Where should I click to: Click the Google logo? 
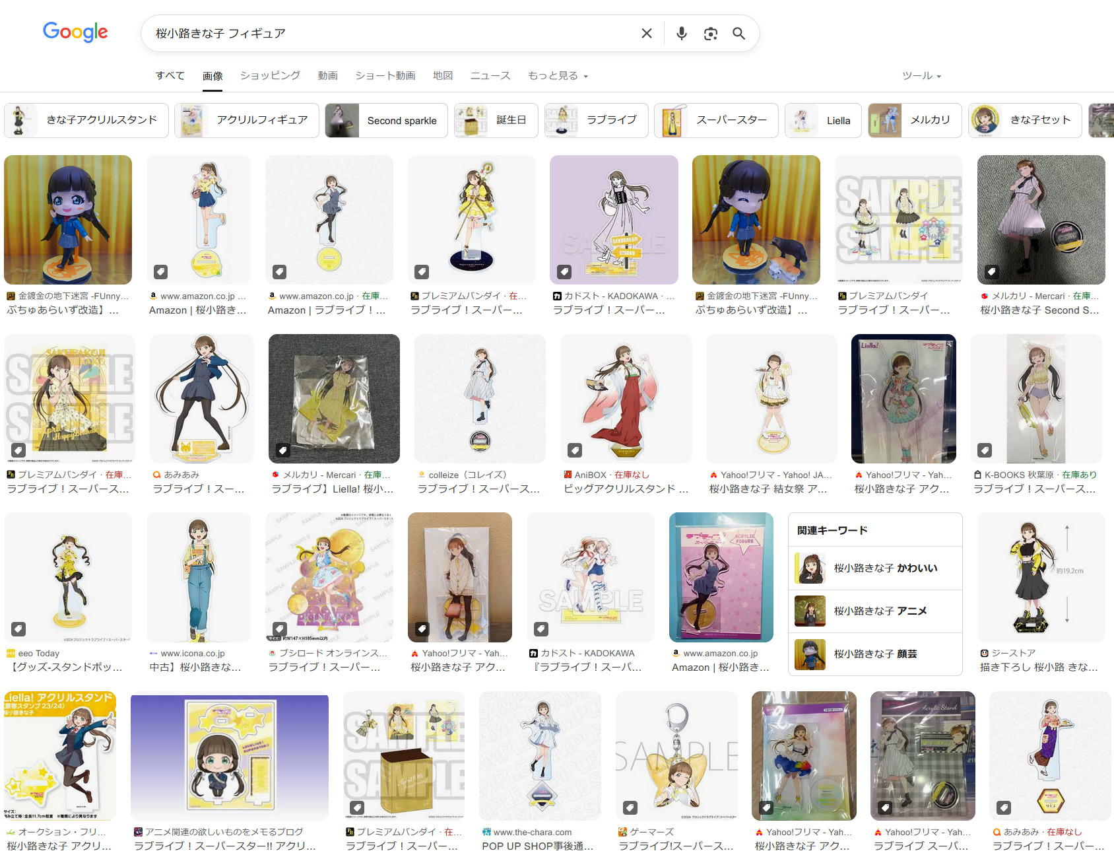[75, 32]
